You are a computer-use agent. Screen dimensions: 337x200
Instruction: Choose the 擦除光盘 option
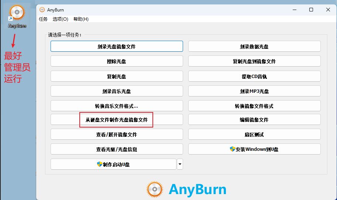(x=117, y=61)
